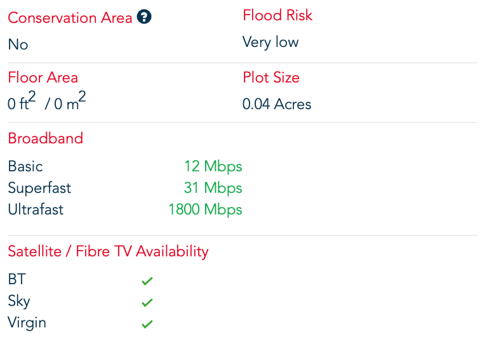Click the 31 Mbps superfast speed value

(x=213, y=188)
